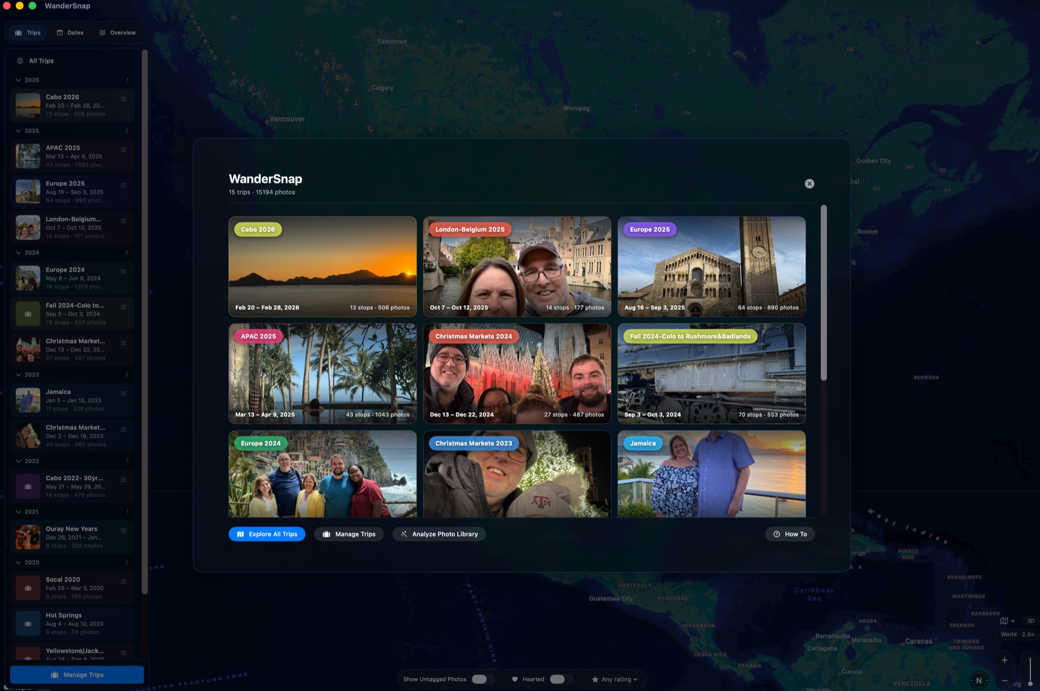Open the How To help button

point(790,534)
